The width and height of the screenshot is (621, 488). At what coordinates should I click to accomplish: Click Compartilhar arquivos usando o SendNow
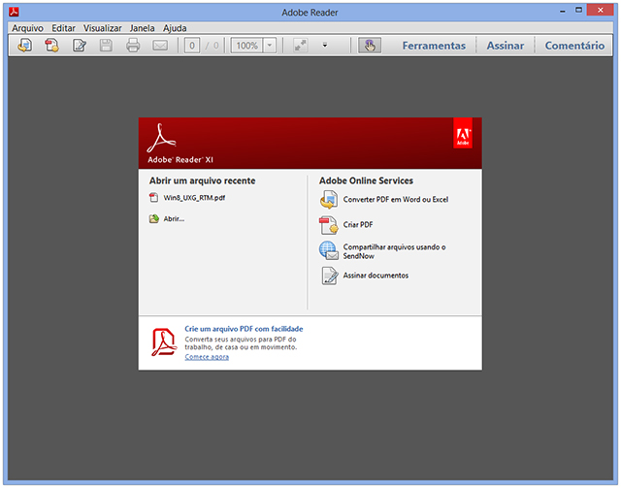pos(394,251)
